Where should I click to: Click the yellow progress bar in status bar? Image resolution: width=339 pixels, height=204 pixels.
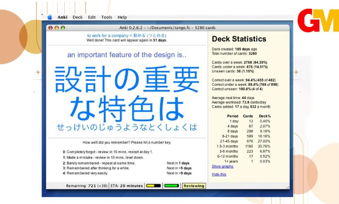coord(153,186)
